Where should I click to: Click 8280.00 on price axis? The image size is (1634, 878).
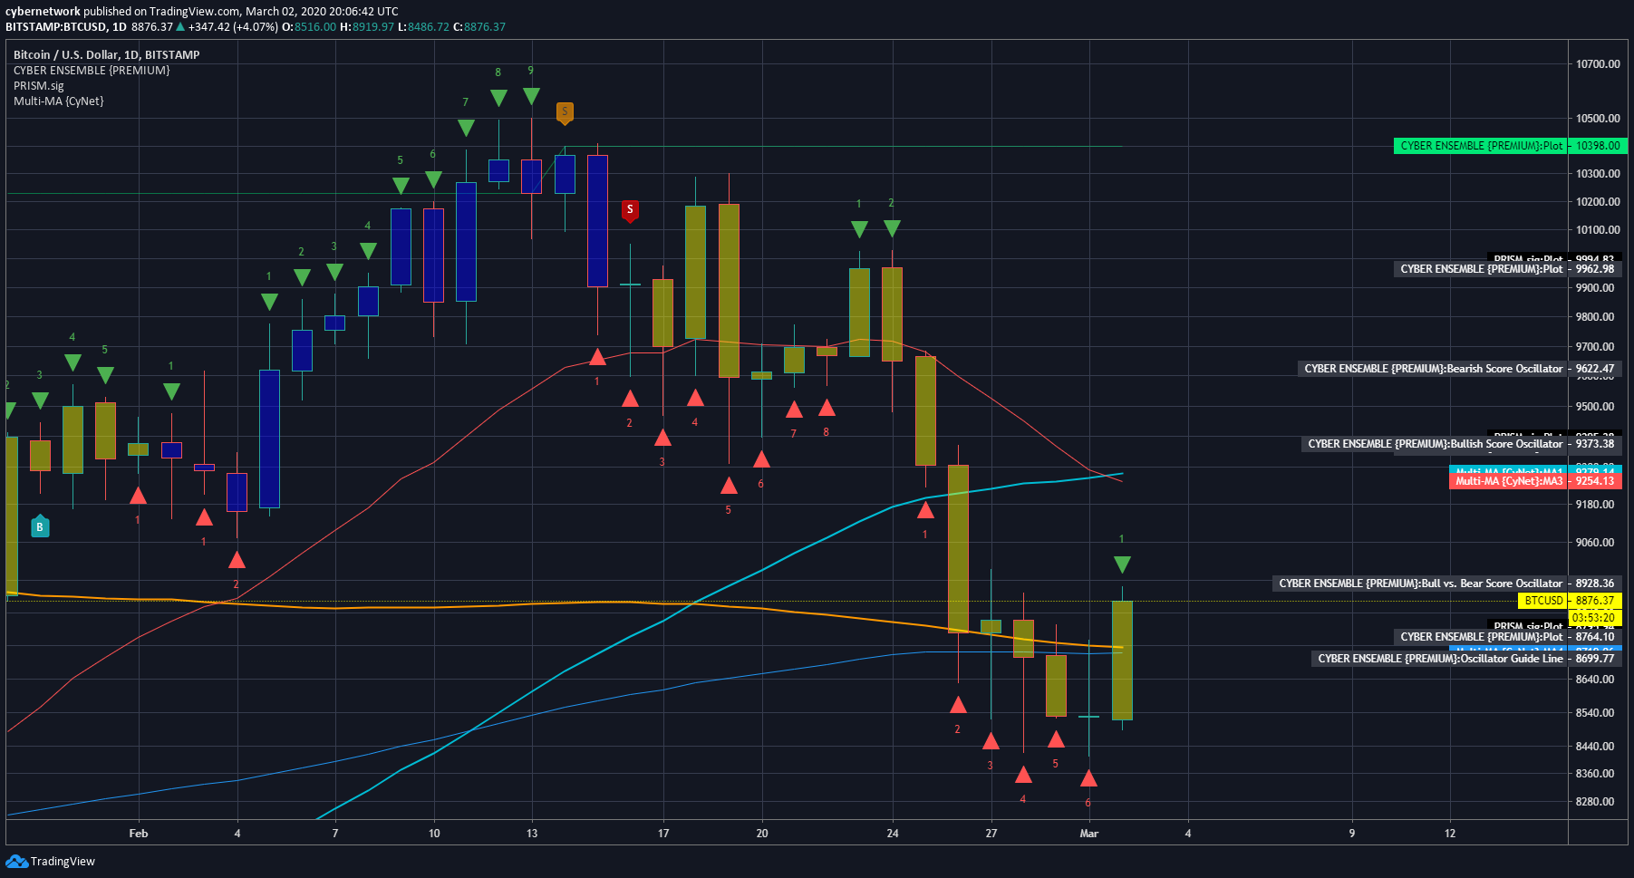1595,802
